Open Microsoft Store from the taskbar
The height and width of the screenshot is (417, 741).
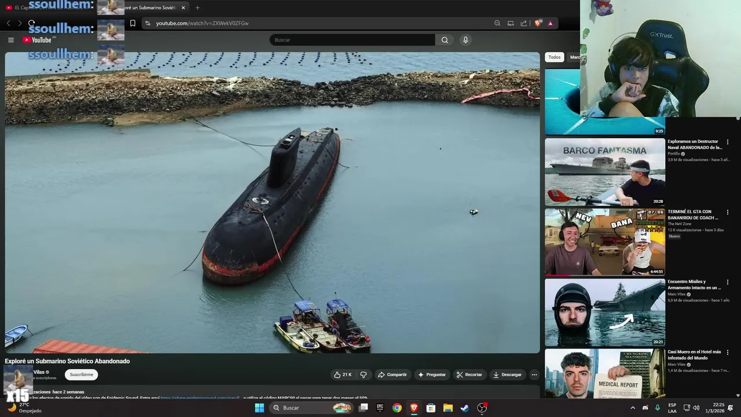pos(431,408)
